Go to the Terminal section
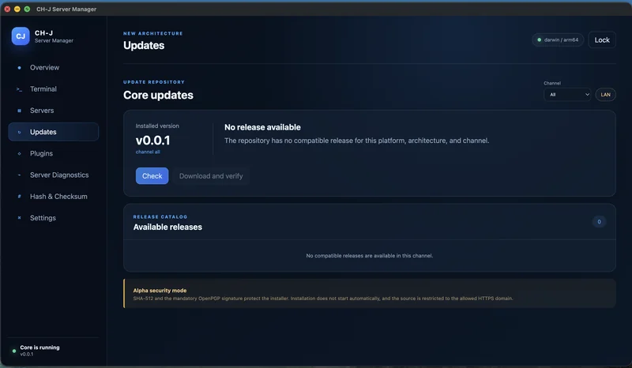This screenshot has width=632, height=368. coord(53,89)
